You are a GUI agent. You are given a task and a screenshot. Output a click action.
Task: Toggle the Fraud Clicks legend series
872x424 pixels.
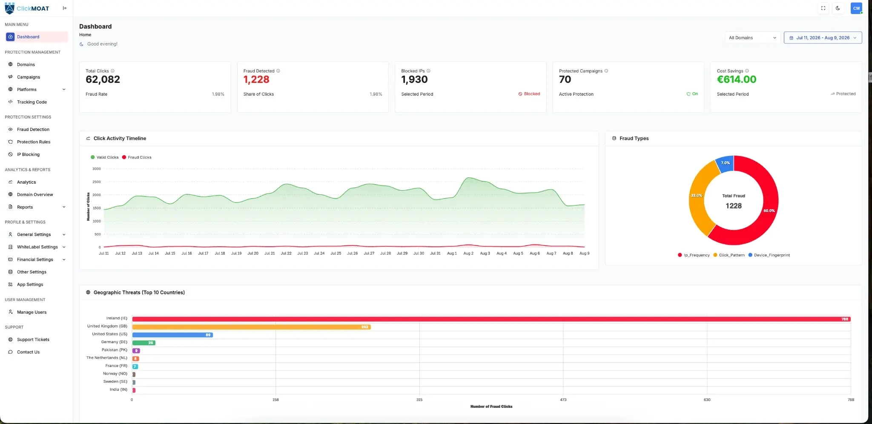point(137,157)
